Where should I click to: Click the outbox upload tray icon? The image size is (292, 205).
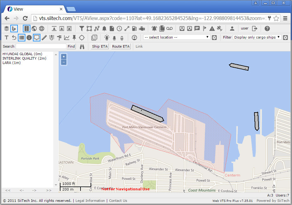click(189, 29)
